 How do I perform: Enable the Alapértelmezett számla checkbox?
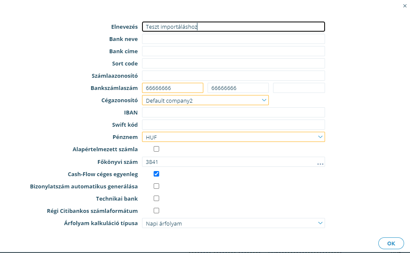click(156, 149)
